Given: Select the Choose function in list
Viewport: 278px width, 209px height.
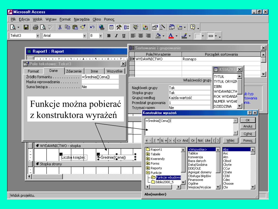Looking at the screenshot, I should (x=228, y=183).
